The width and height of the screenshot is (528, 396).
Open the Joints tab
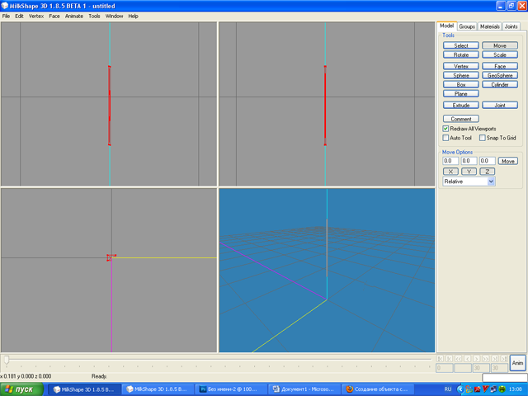pos(511,26)
